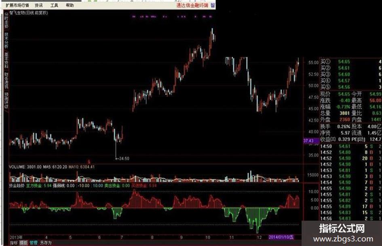Click month 8 on the time axis
The height and width of the screenshot is (246, 382).
tap(152, 237)
